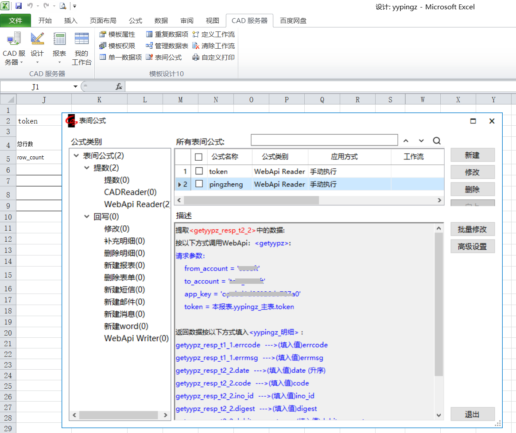Click the search magnifier icon in dialog
This screenshot has width=516, height=433.
click(437, 141)
